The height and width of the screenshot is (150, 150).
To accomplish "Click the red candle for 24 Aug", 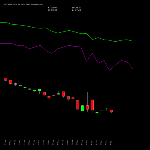I will pos(63,94).
